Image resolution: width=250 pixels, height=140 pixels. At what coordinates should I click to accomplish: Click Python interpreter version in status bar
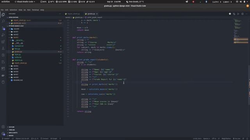[22, 138]
